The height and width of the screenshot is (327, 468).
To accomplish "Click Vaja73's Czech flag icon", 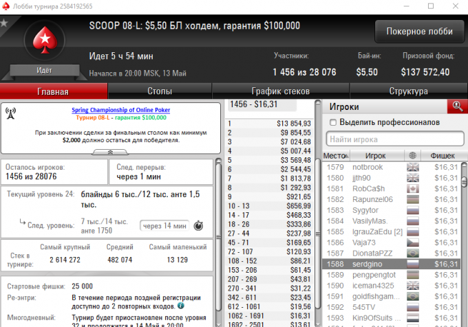I will (413, 243).
